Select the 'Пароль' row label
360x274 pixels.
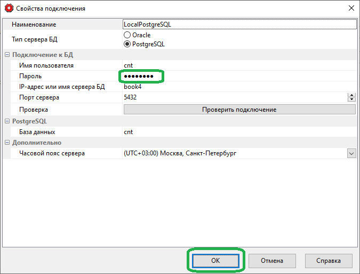pos(30,76)
